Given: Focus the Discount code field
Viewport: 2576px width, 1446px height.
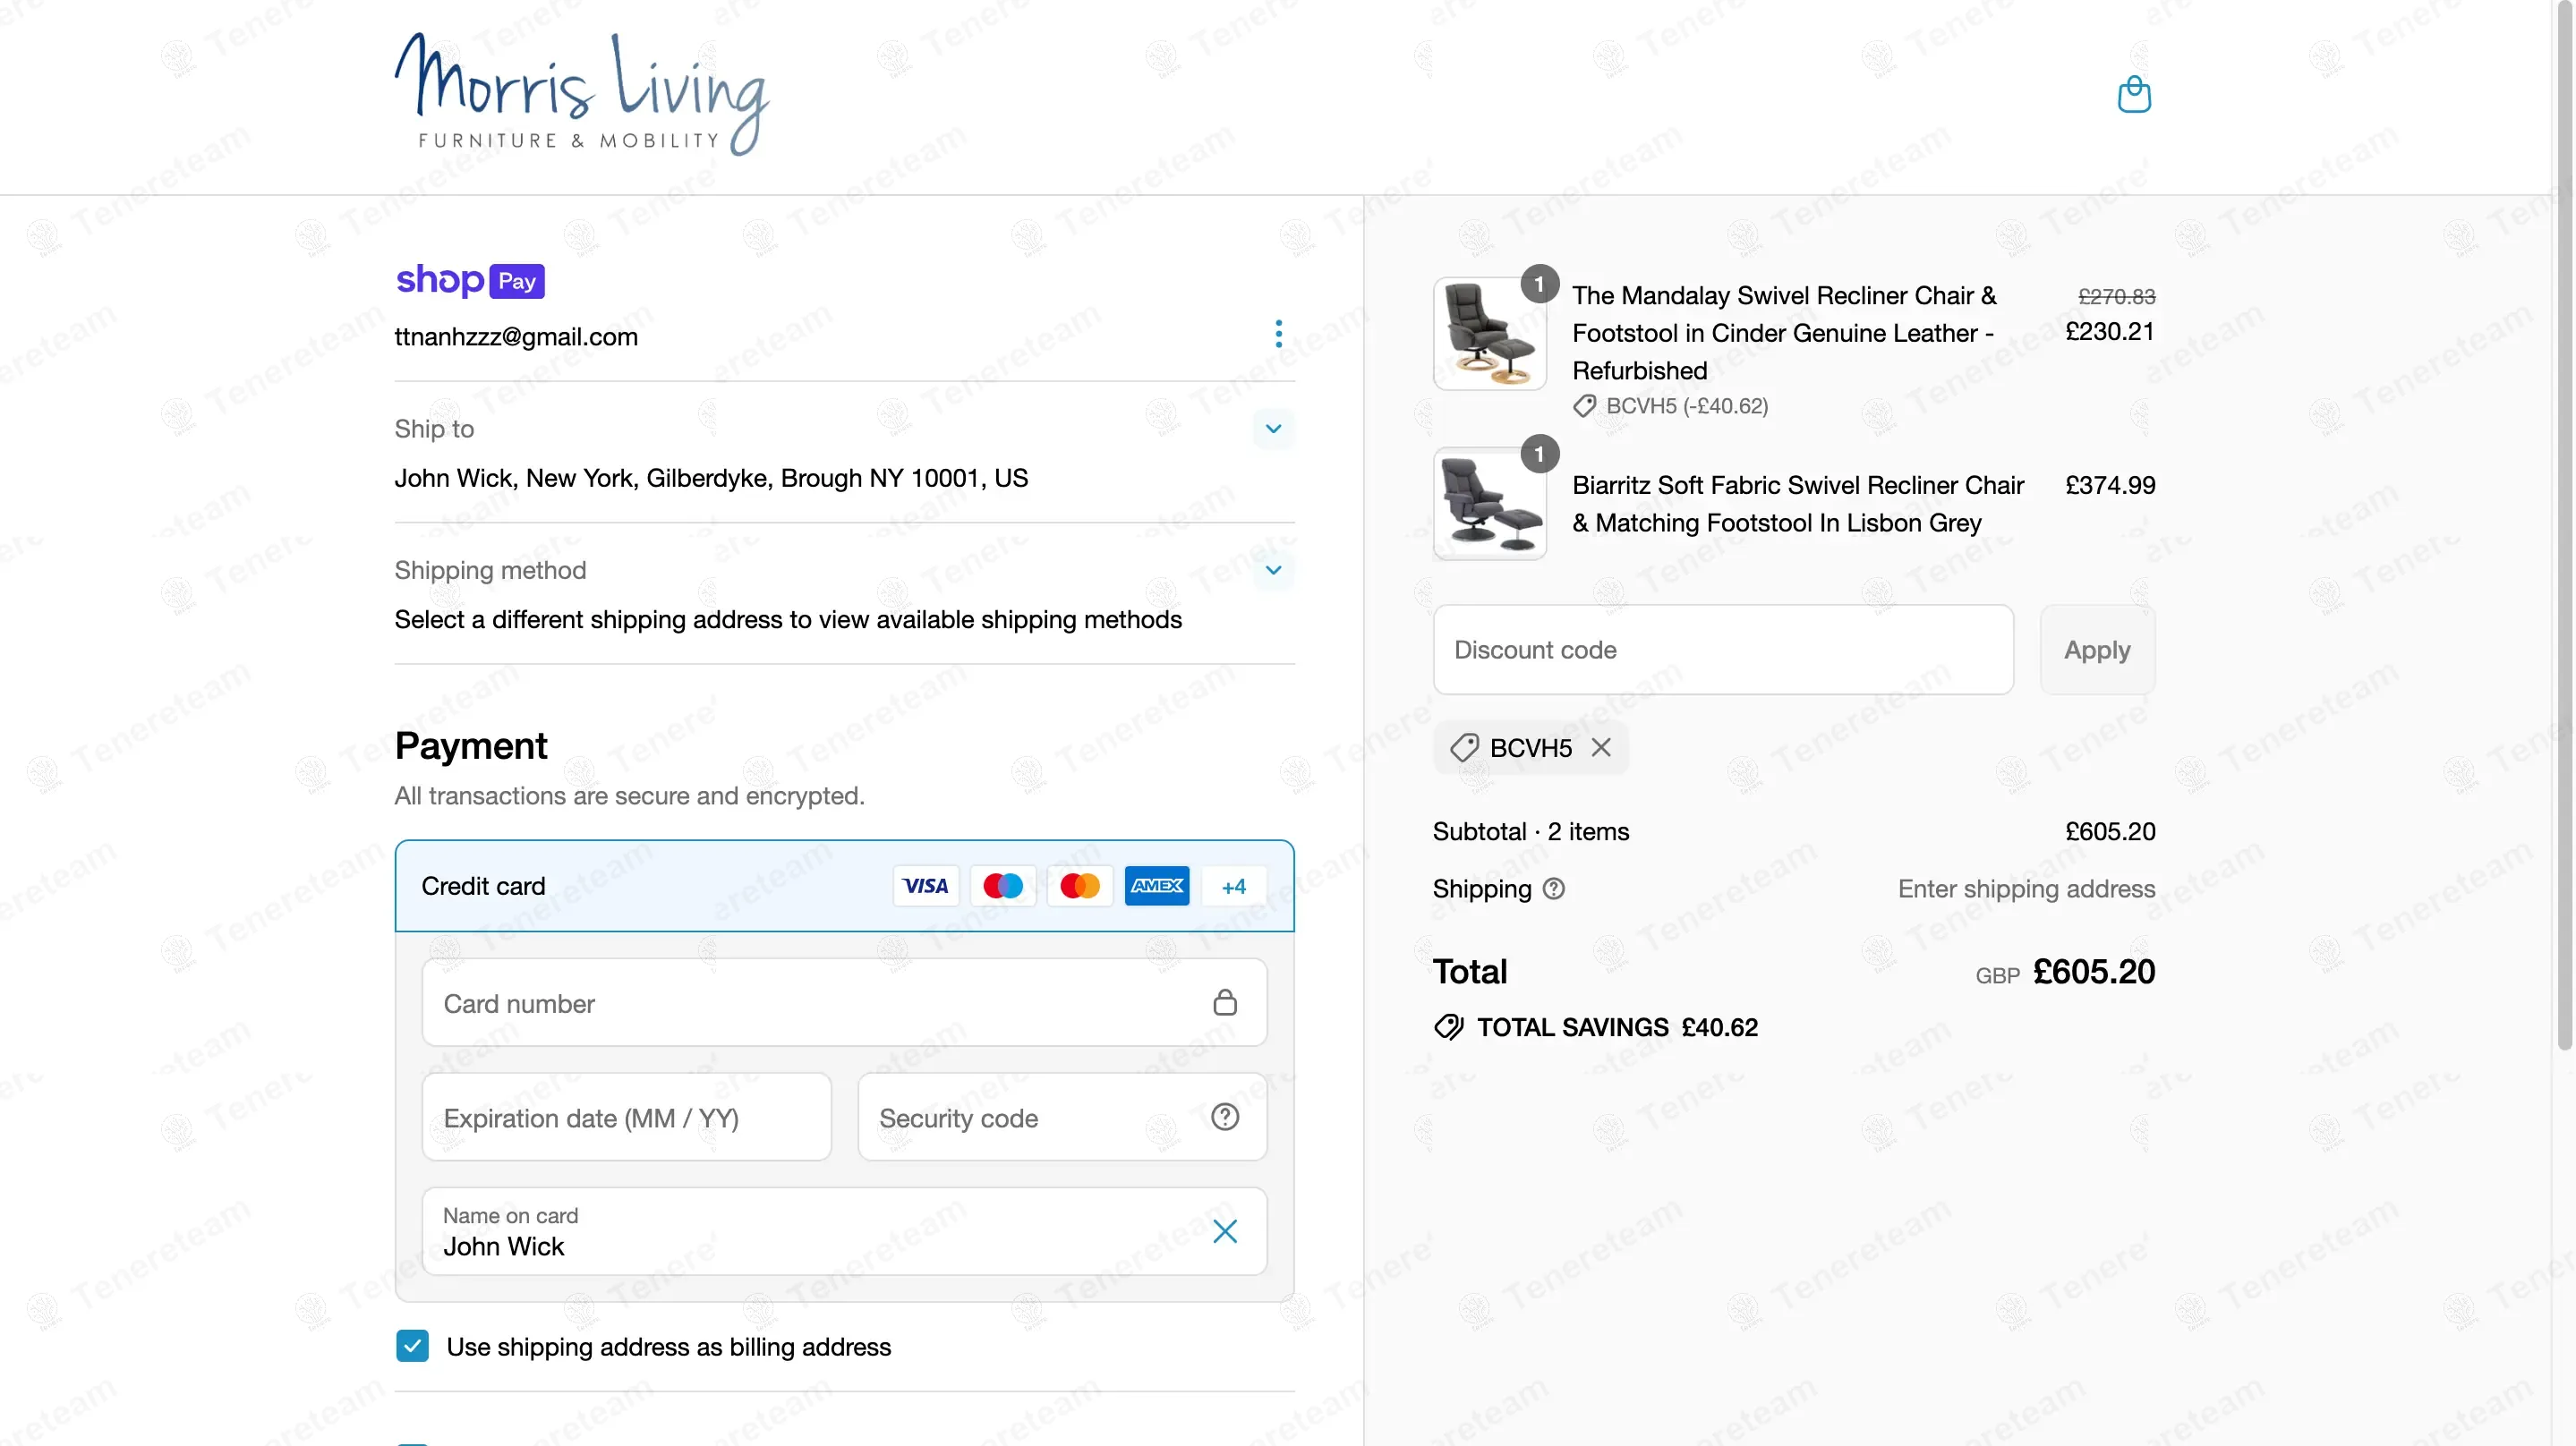Looking at the screenshot, I should coord(1722,650).
